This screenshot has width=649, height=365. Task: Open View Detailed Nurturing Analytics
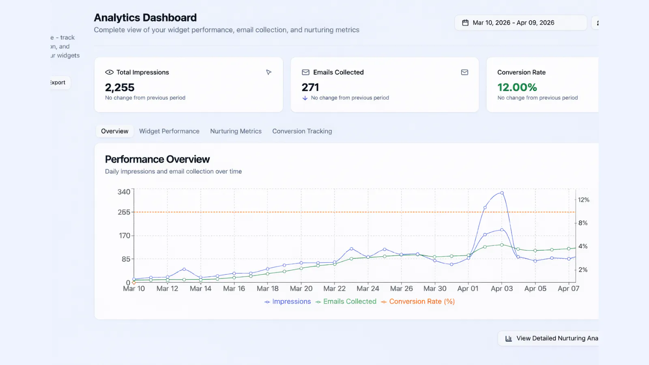click(x=548, y=338)
